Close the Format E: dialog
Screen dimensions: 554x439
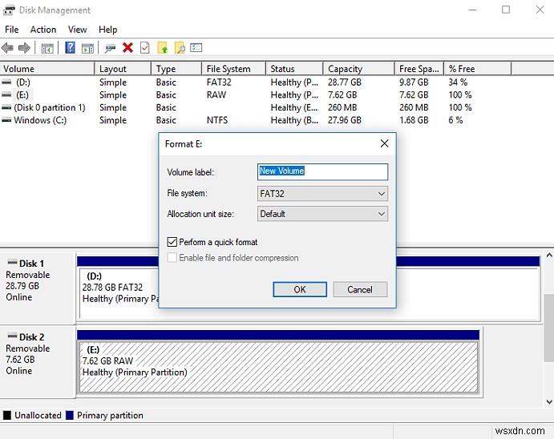384,143
